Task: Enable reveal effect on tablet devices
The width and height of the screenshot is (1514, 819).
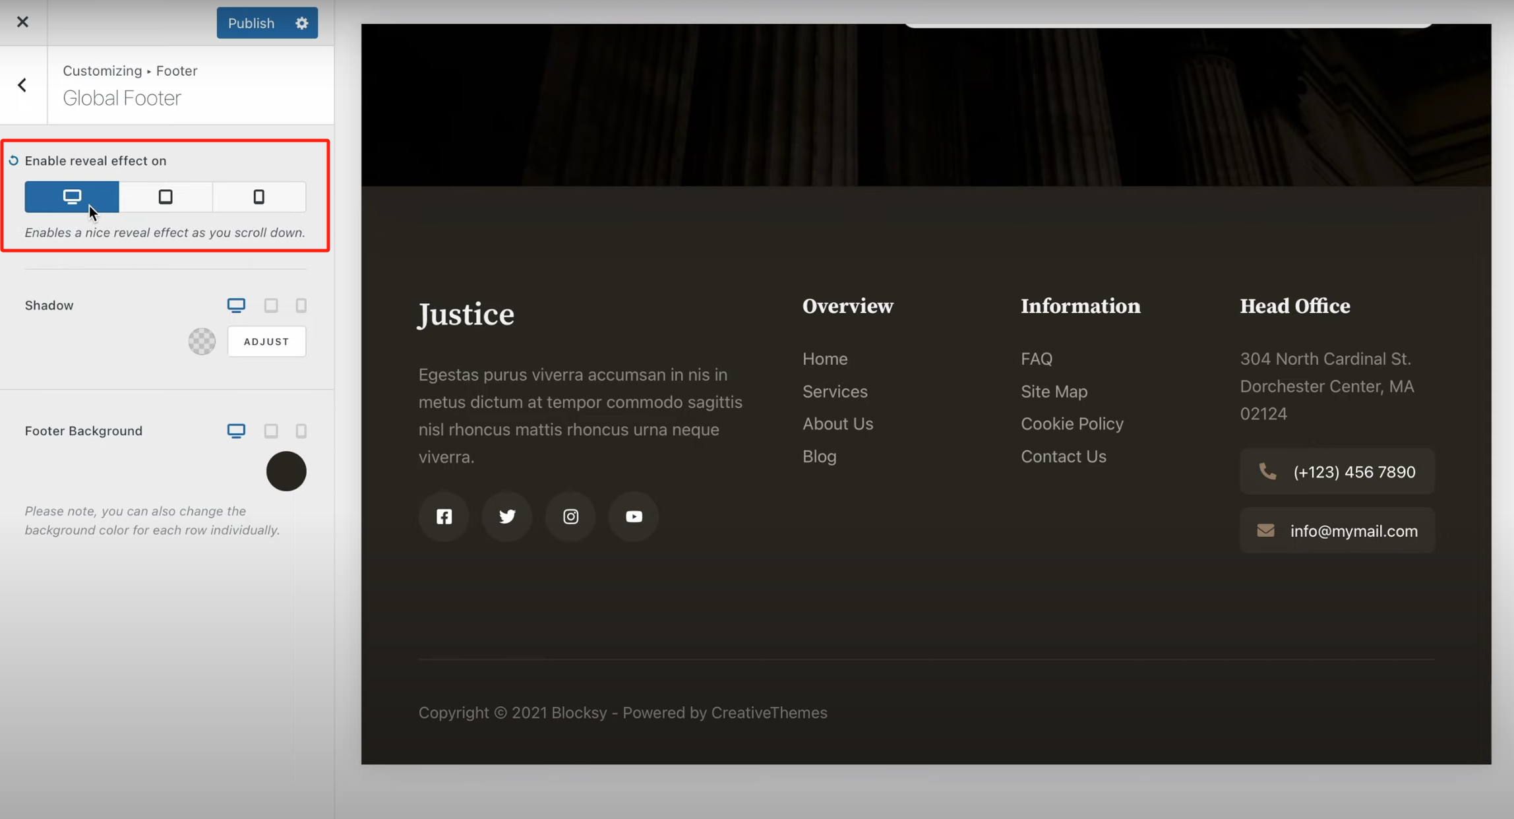Action: [x=166, y=197]
